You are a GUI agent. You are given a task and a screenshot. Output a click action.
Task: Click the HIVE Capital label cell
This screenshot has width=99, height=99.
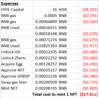(x=16, y=9)
